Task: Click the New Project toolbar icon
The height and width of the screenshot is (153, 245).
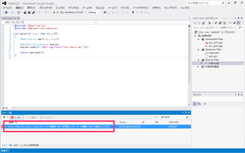Action: pyautogui.click(x=18, y=12)
